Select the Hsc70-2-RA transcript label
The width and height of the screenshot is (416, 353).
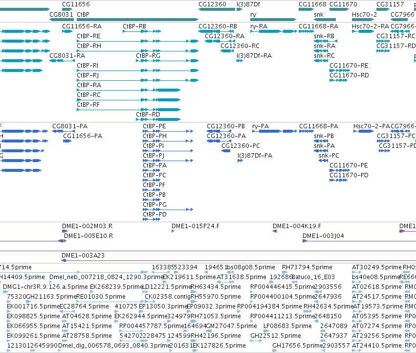pyautogui.click(x=371, y=26)
